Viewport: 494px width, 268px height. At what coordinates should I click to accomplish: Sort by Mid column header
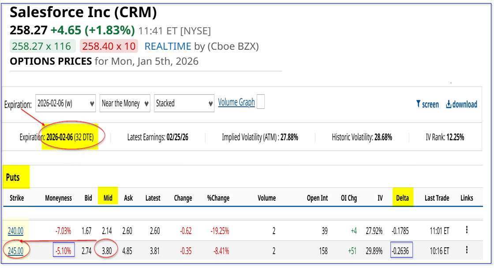[108, 198]
